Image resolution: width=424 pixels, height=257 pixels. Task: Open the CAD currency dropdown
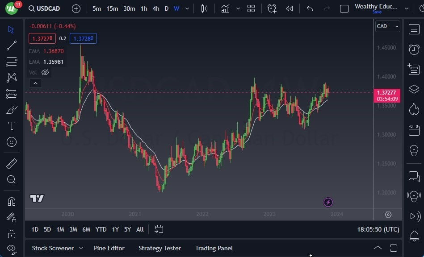pos(387,26)
